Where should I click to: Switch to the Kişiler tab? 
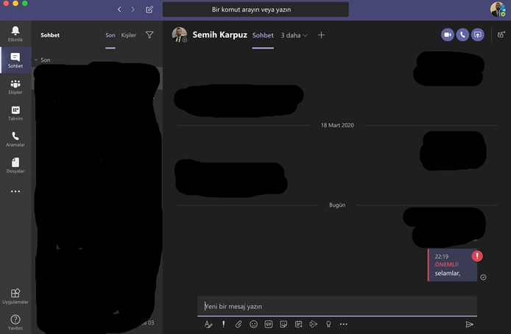coord(128,35)
